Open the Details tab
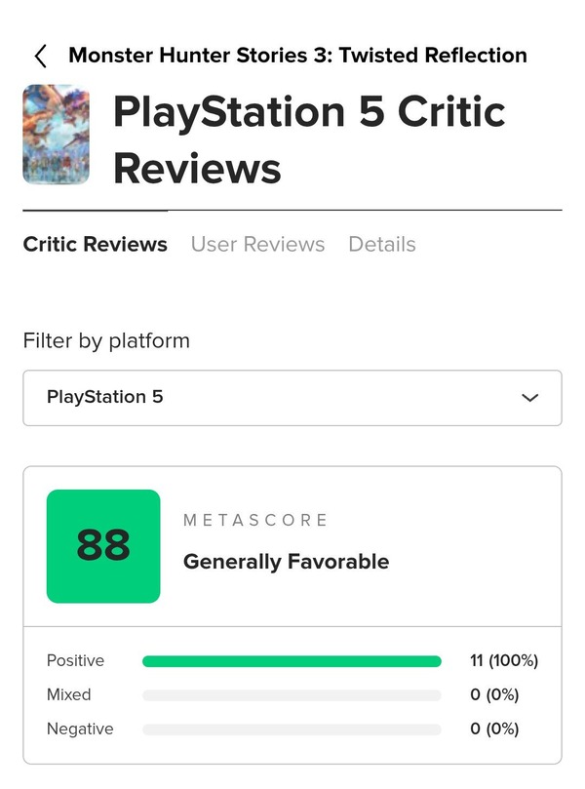The width and height of the screenshot is (585, 789). (381, 245)
